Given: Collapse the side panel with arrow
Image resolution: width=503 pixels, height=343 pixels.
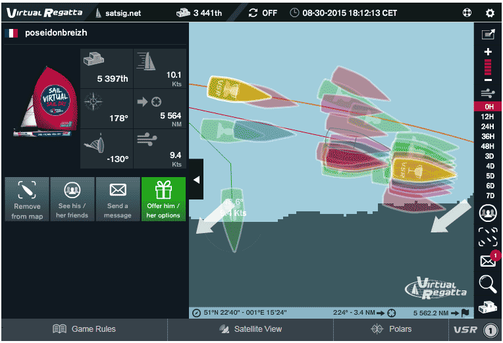Looking at the screenshot, I should [x=196, y=180].
